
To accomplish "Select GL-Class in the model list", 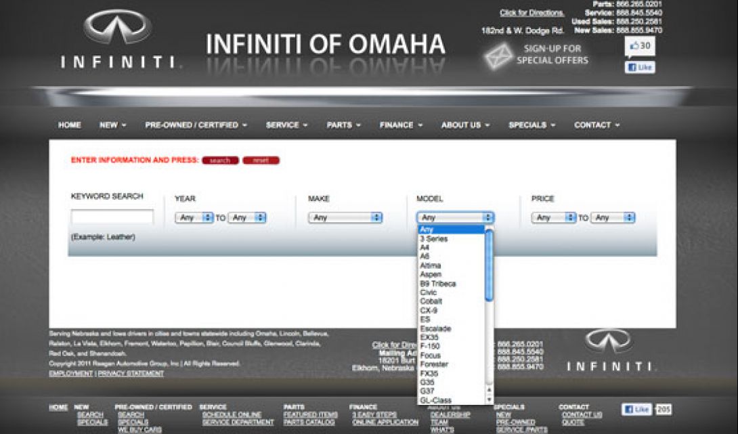I will coord(451,400).
